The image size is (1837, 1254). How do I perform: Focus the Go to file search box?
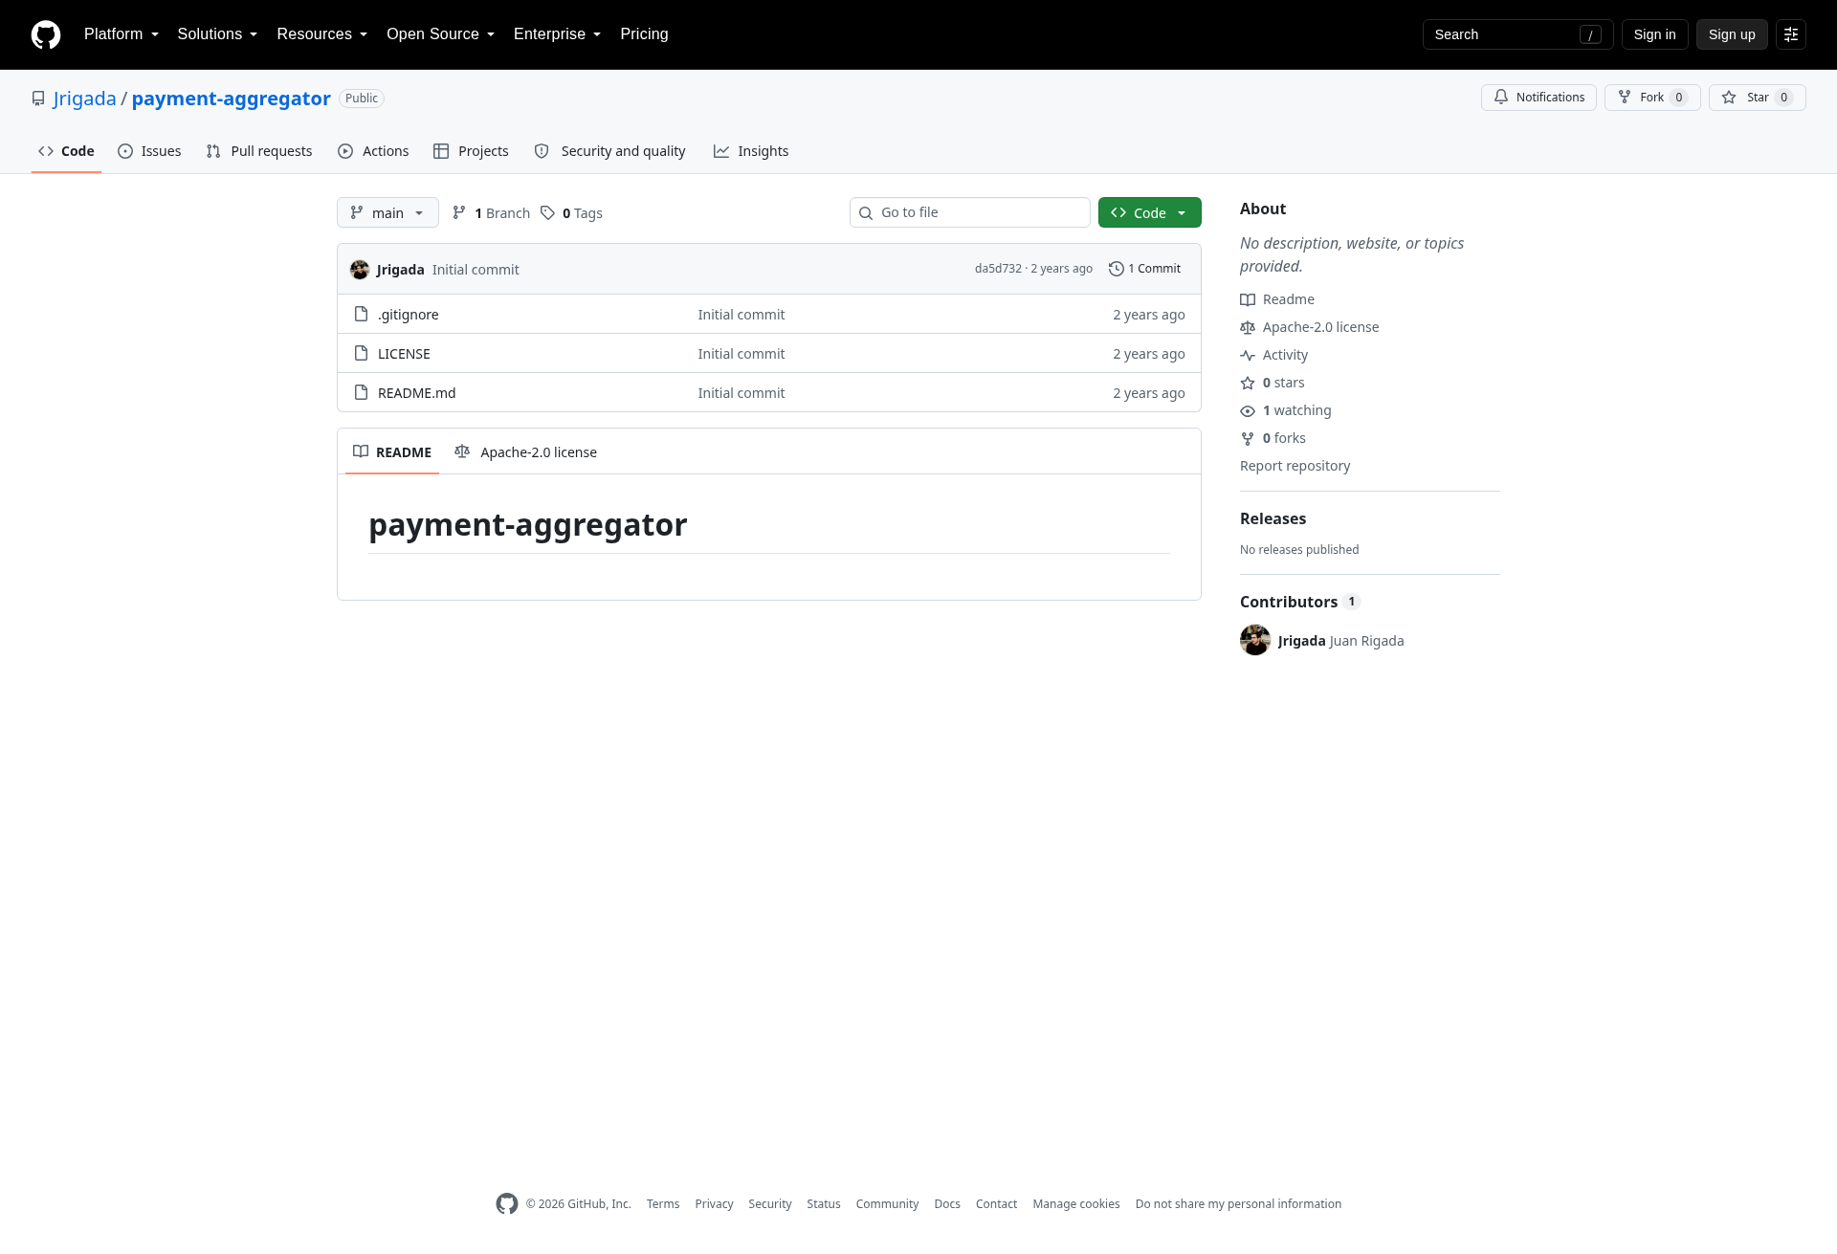970,212
